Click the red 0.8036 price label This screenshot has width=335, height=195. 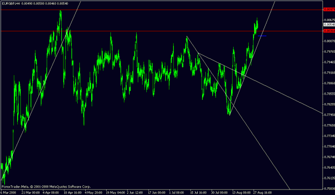tap(329, 31)
